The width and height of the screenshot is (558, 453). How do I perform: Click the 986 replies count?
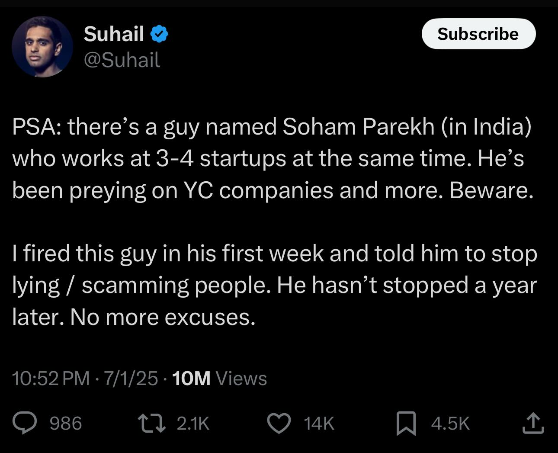(x=66, y=423)
